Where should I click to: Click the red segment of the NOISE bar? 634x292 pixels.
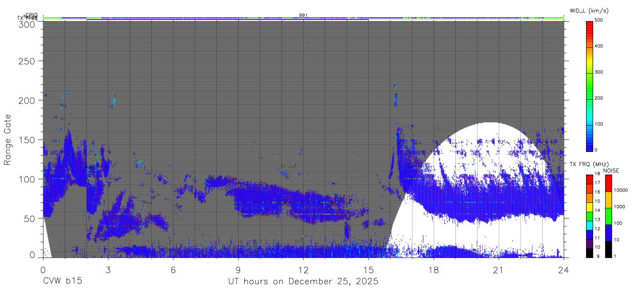click(608, 183)
